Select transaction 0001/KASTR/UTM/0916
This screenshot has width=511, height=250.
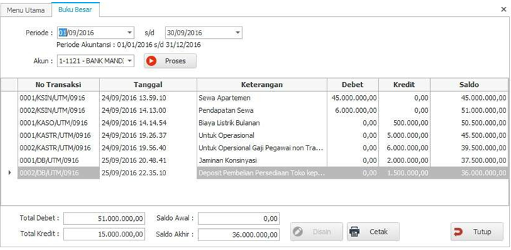59,135
